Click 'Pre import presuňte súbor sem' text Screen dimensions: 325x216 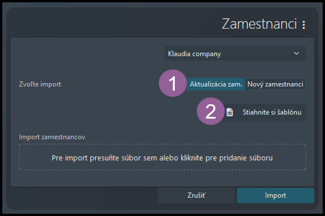coord(105,158)
